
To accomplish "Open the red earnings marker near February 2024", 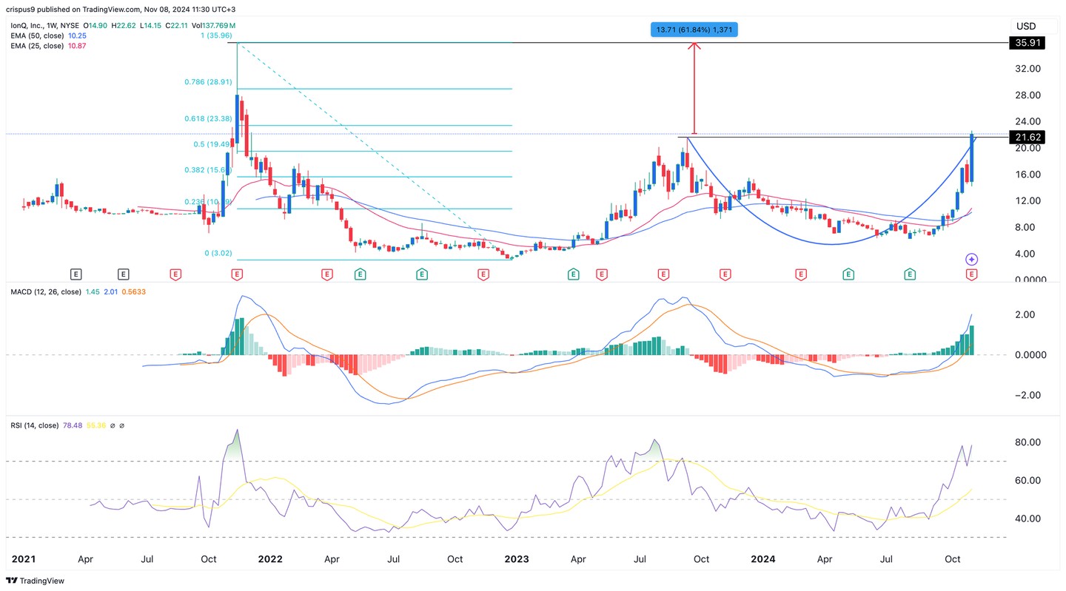I will click(x=800, y=274).
